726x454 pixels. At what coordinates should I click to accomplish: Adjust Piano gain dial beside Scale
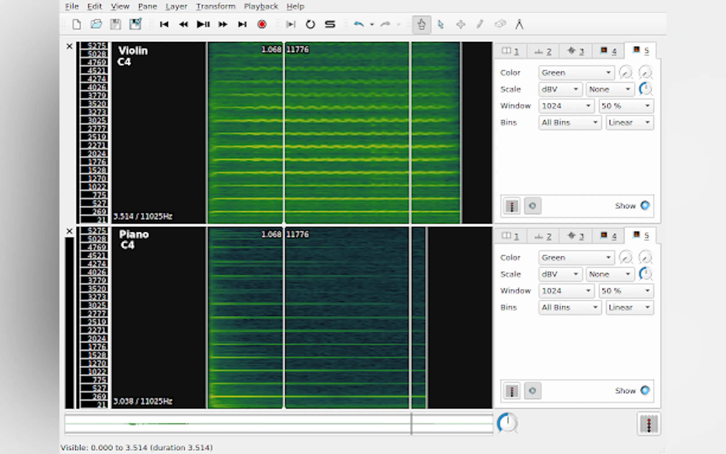coord(645,274)
